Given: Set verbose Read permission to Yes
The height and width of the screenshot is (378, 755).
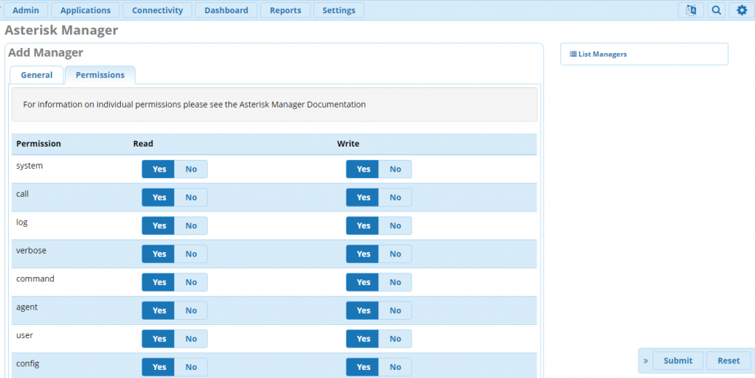Looking at the screenshot, I should [x=158, y=254].
